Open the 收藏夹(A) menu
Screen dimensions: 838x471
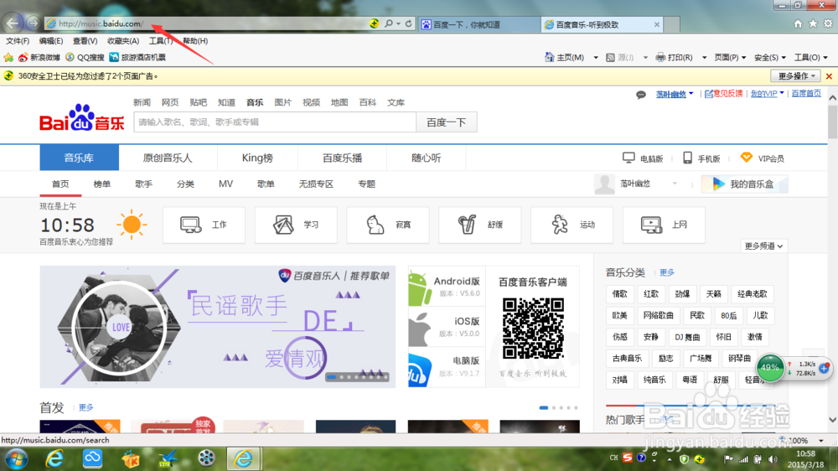pyautogui.click(x=123, y=40)
